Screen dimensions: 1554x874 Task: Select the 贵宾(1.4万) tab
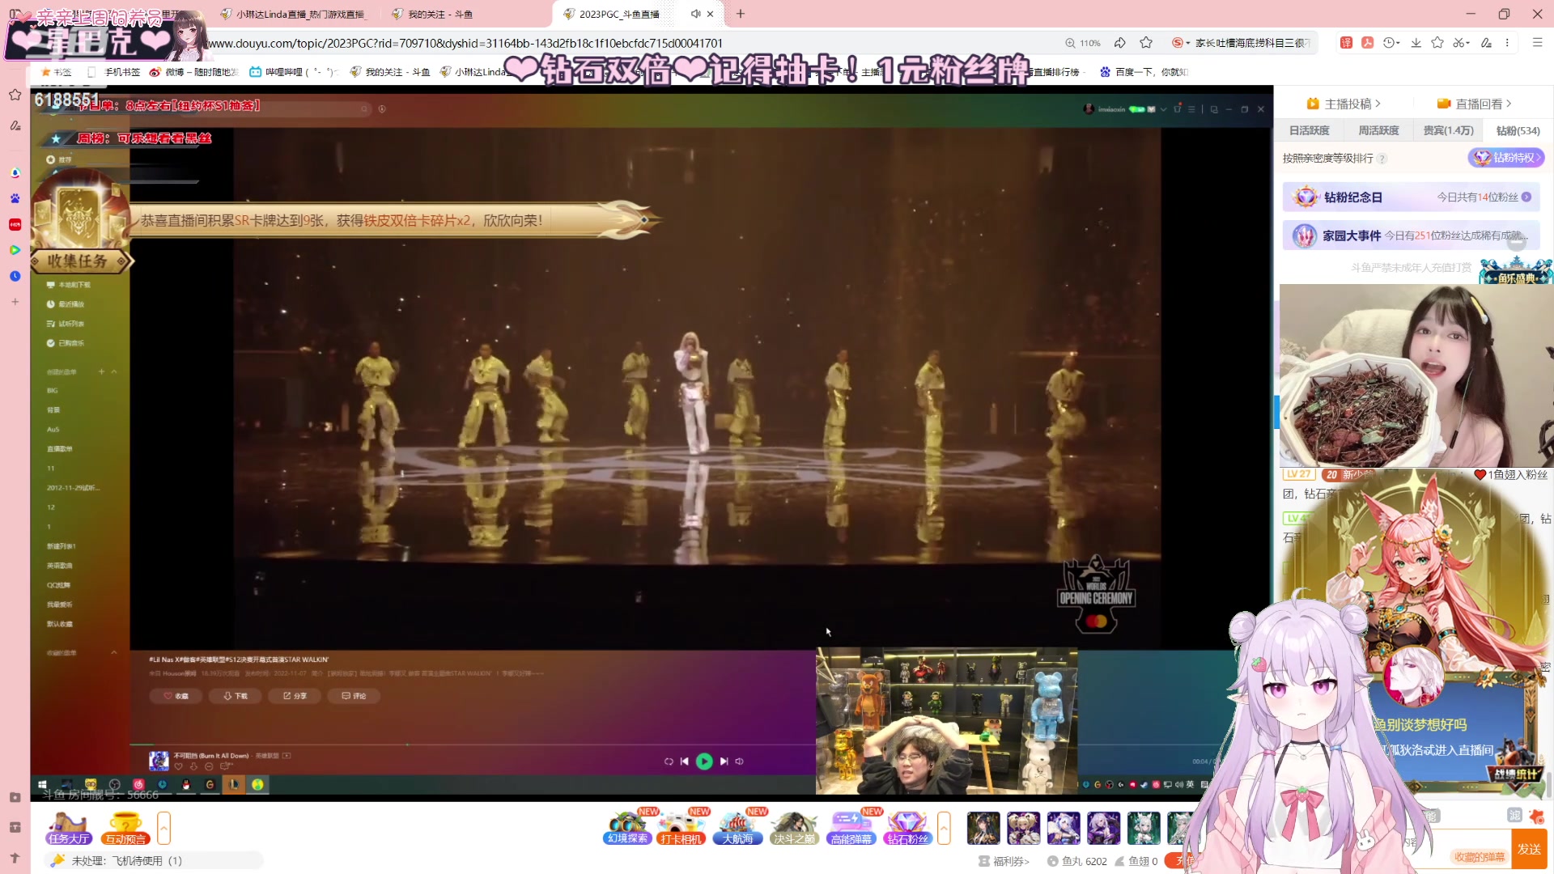[1448, 130]
